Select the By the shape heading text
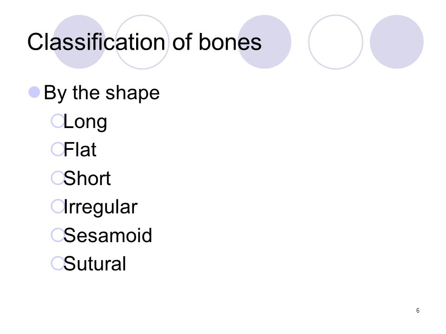This screenshot has height=334, width=446. pos(102,93)
